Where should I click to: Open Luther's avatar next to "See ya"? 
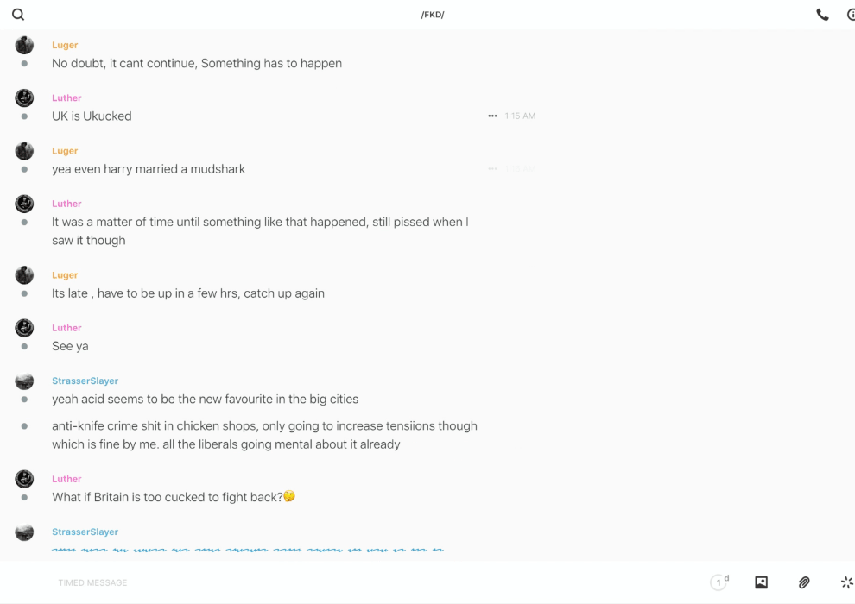pyautogui.click(x=24, y=328)
